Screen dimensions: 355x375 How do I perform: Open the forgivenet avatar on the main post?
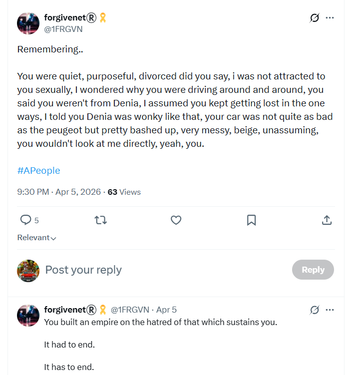(x=28, y=23)
